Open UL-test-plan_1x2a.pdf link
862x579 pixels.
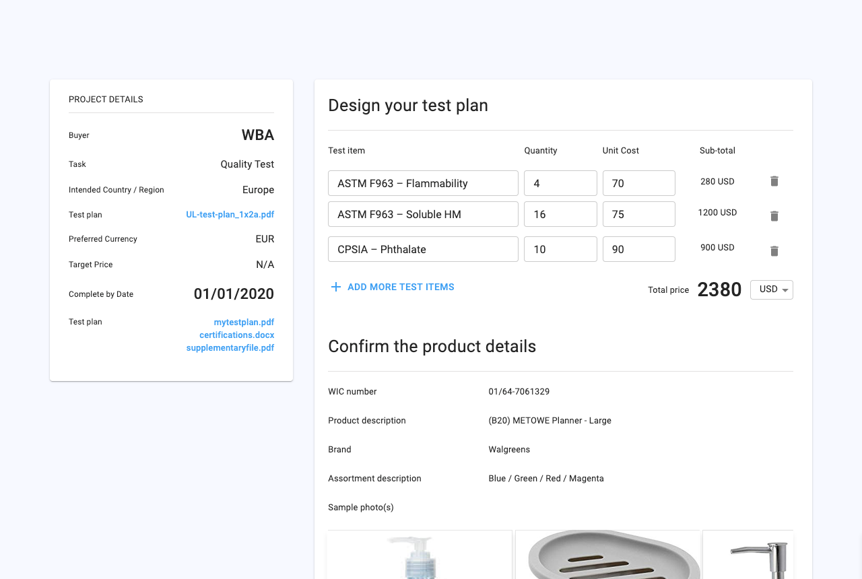230,215
